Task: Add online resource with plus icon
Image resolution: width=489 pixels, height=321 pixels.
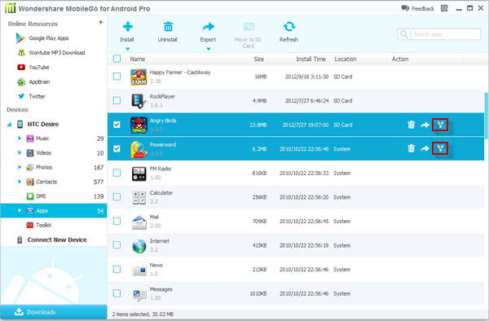Action: coord(100,23)
